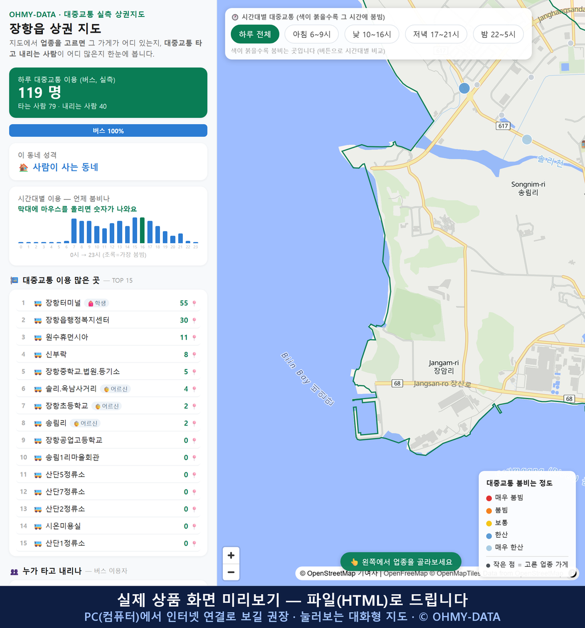This screenshot has height=628, width=585.
Task: Click the green hour 16 bar in chart
Action: [x=142, y=230]
